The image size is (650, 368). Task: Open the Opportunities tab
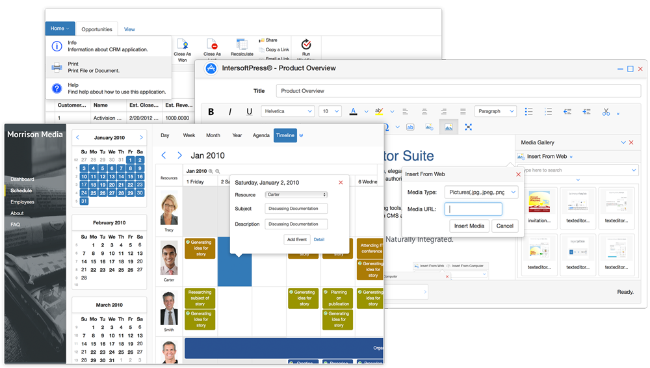[97, 29]
